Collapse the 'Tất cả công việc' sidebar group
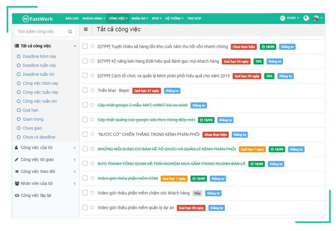This screenshot has width=336, height=231. point(74,46)
